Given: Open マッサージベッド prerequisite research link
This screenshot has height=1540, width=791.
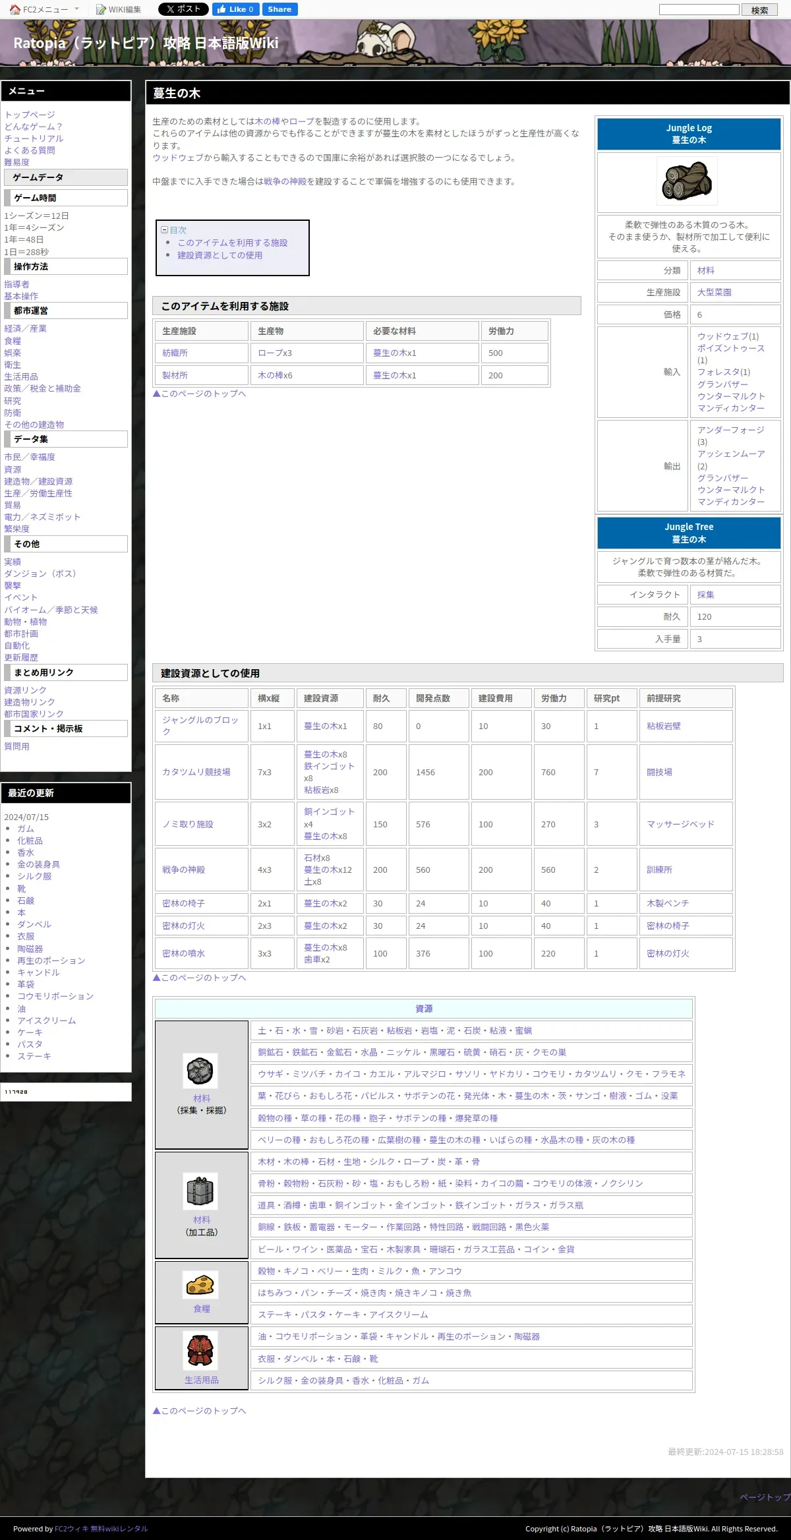Looking at the screenshot, I should (x=680, y=824).
